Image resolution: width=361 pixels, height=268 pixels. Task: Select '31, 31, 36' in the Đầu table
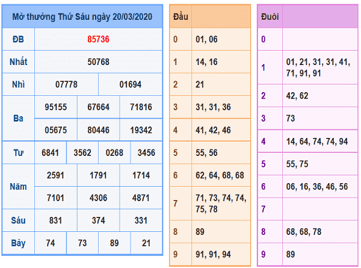coord(213,107)
